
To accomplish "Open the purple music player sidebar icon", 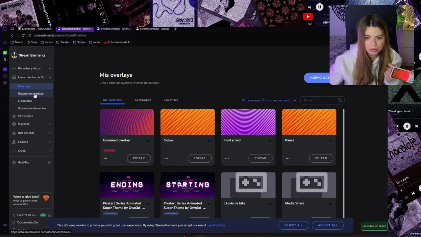I will 5,69.
